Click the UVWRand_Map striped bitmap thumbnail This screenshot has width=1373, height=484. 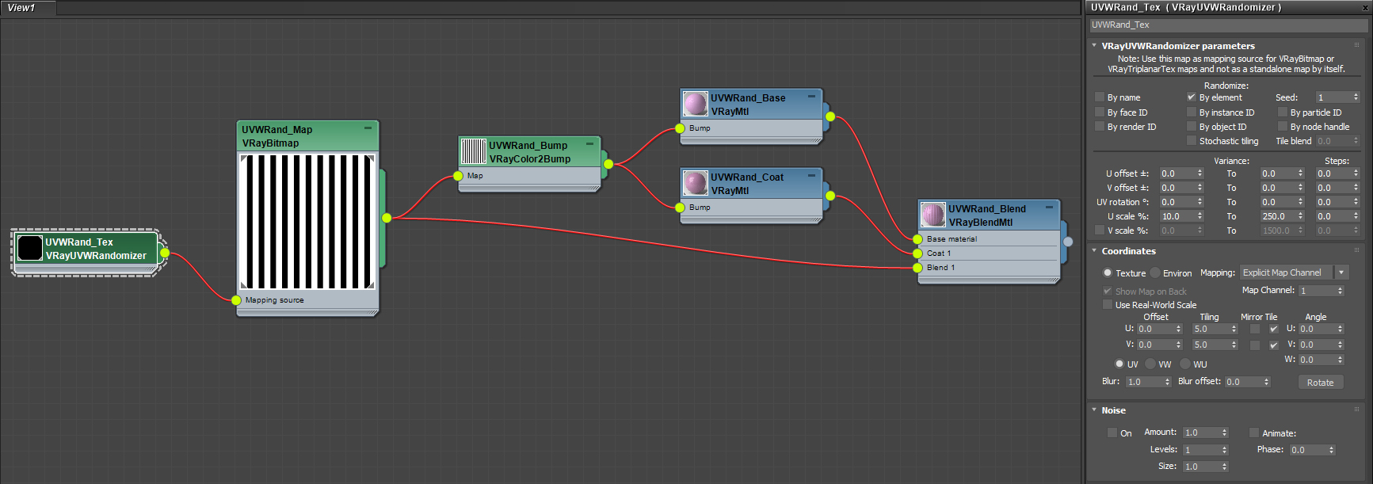(307, 223)
